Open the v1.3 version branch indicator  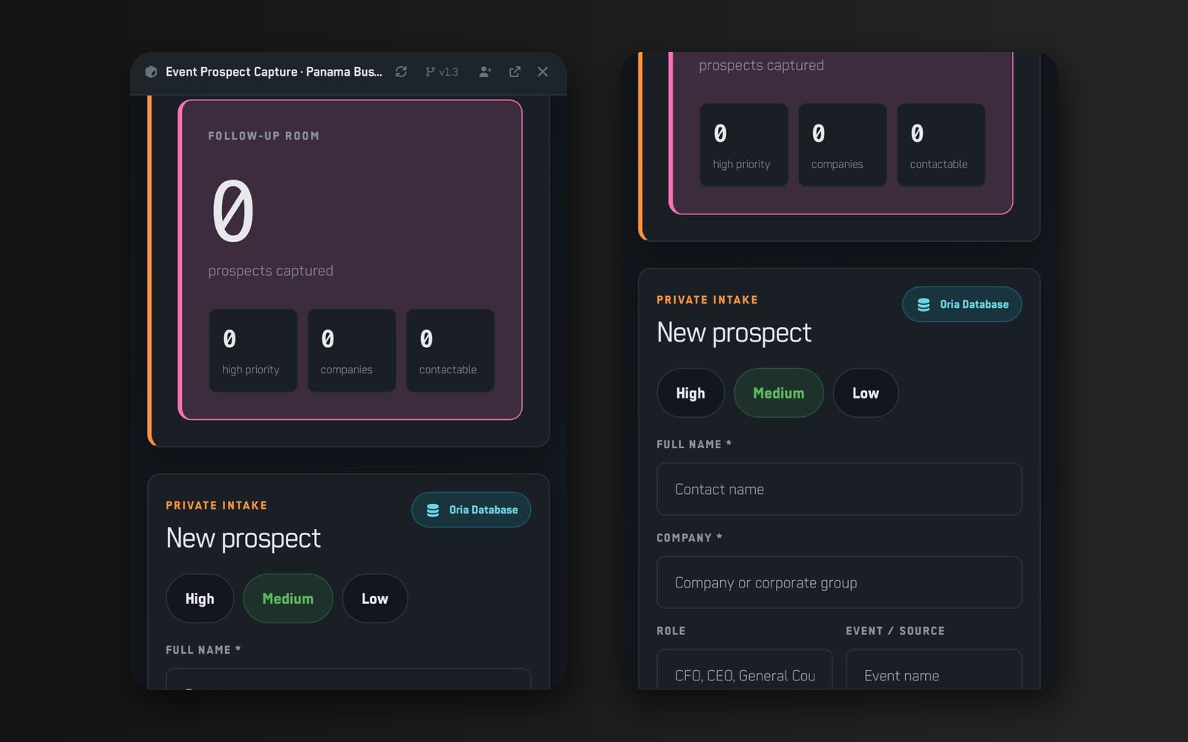[x=442, y=72]
